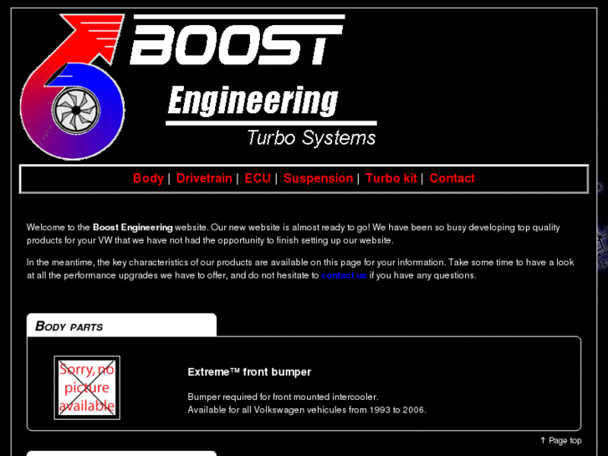The height and width of the screenshot is (456, 608).
Task: Select the 'Body parts' section heading
Action: [69, 326]
